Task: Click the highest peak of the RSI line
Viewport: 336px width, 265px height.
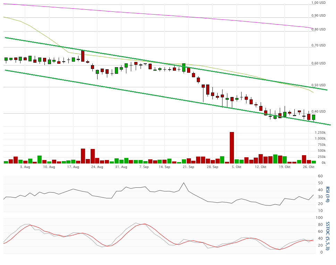Action: click(x=184, y=183)
